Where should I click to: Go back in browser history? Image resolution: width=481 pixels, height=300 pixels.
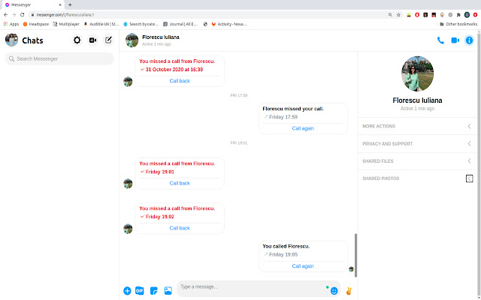tap(5, 15)
